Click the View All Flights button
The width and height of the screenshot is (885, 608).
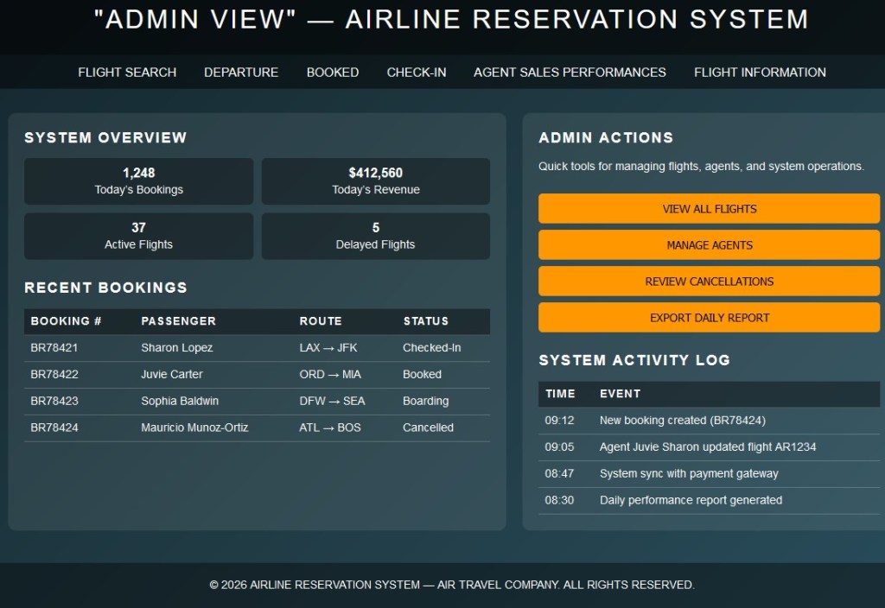click(709, 209)
